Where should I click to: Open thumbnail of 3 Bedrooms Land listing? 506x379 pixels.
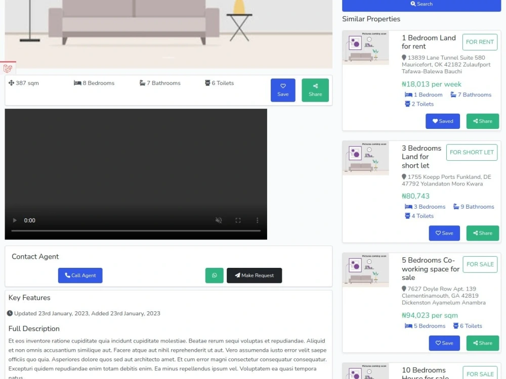pos(366,158)
